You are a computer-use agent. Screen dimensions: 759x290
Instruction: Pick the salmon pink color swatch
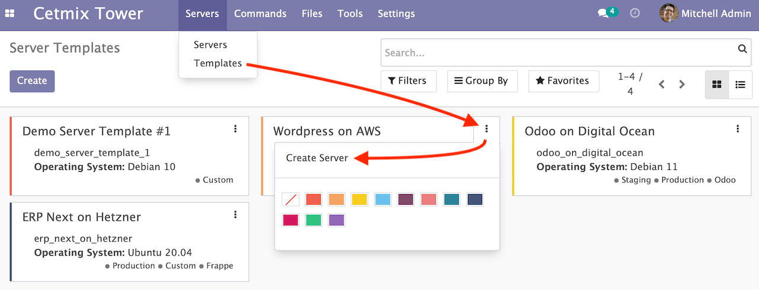point(429,200)
